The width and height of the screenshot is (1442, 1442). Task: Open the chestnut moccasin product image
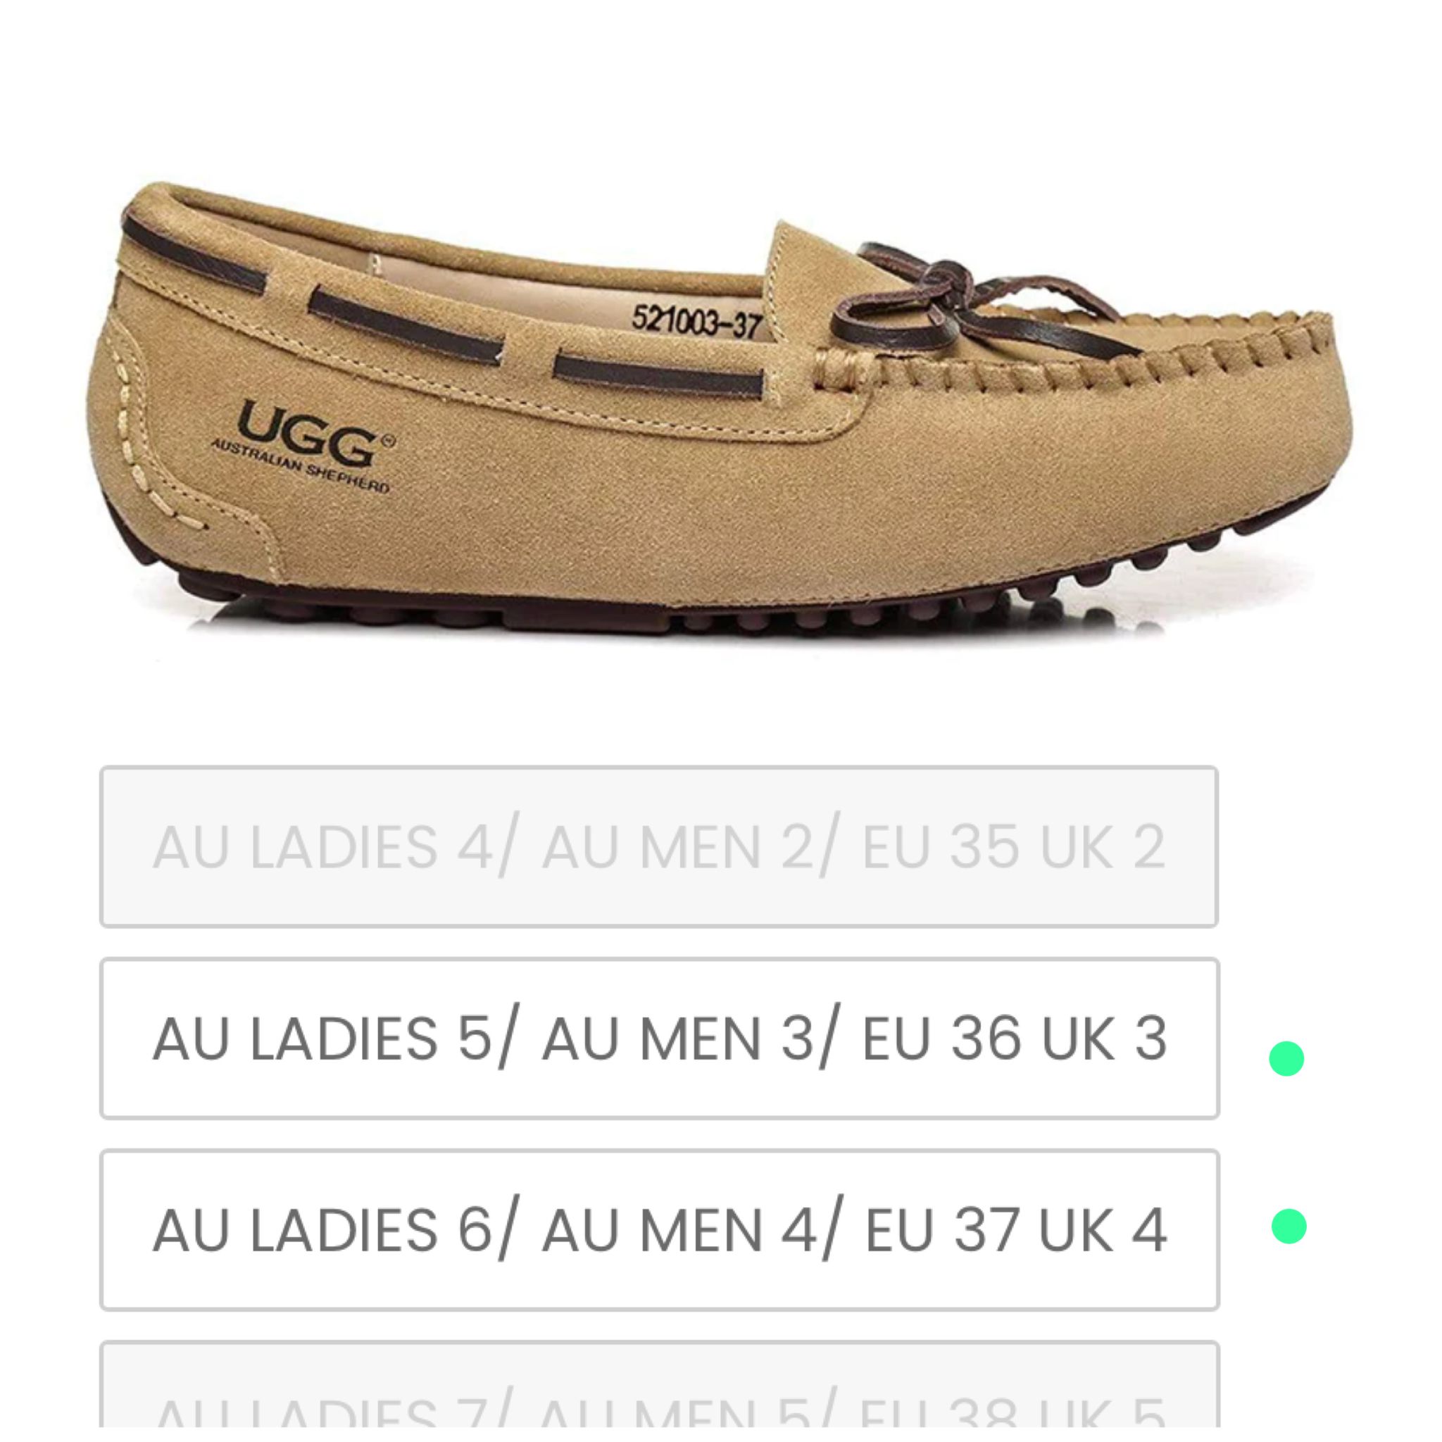tap(720, 407)
